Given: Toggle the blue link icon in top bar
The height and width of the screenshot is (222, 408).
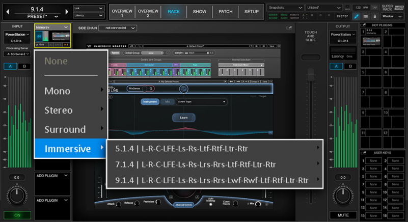Looking at the screenshot, I should pyautogui.click(x=356, y=16).
